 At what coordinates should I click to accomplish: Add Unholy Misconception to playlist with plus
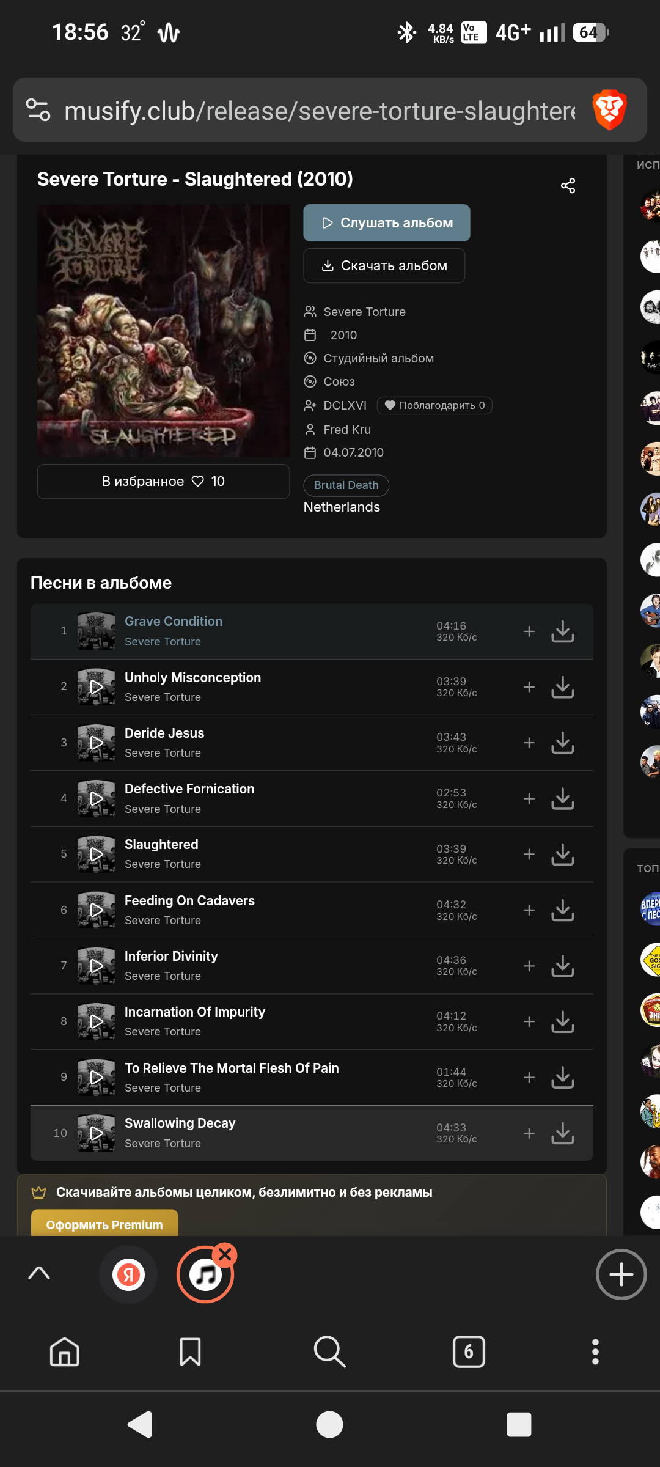coord(529,687)
